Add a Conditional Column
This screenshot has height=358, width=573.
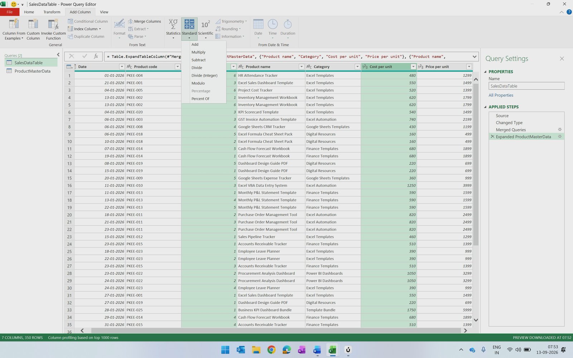pos(88,21)
